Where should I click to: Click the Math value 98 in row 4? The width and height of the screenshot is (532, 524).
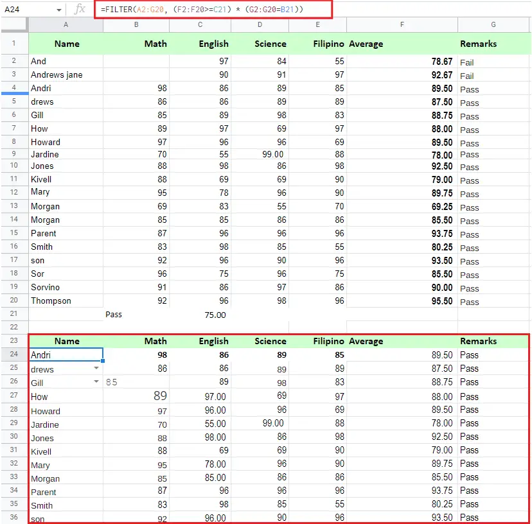point(136,88)
